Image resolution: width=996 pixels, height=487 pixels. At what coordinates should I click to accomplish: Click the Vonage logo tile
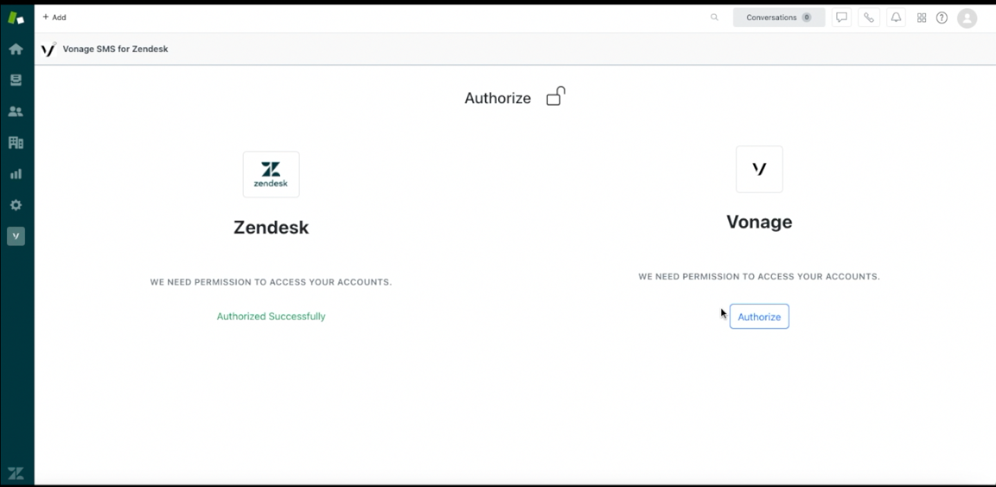[x=759, y=169]
